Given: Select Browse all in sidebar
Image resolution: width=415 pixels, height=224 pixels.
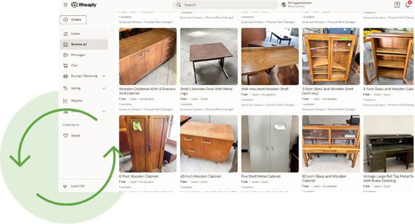Looking at the screenshot, I should tap(84, 44).
